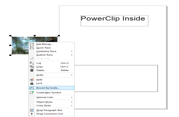The image size is (179, 117).
Task: Choose PowerClip Inside... menu entry
Action: click(x=52, y=88)
